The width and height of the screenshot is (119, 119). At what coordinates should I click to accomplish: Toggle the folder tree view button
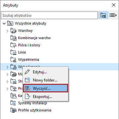coord(103,15)
